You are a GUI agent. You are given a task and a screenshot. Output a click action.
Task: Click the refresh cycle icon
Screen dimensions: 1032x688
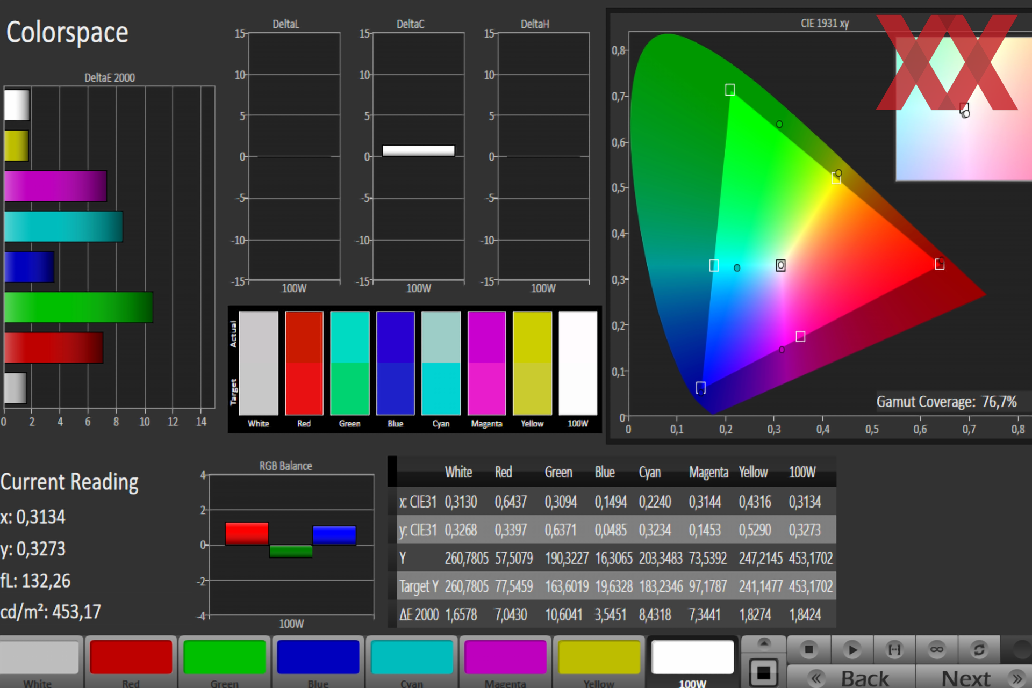979,650
